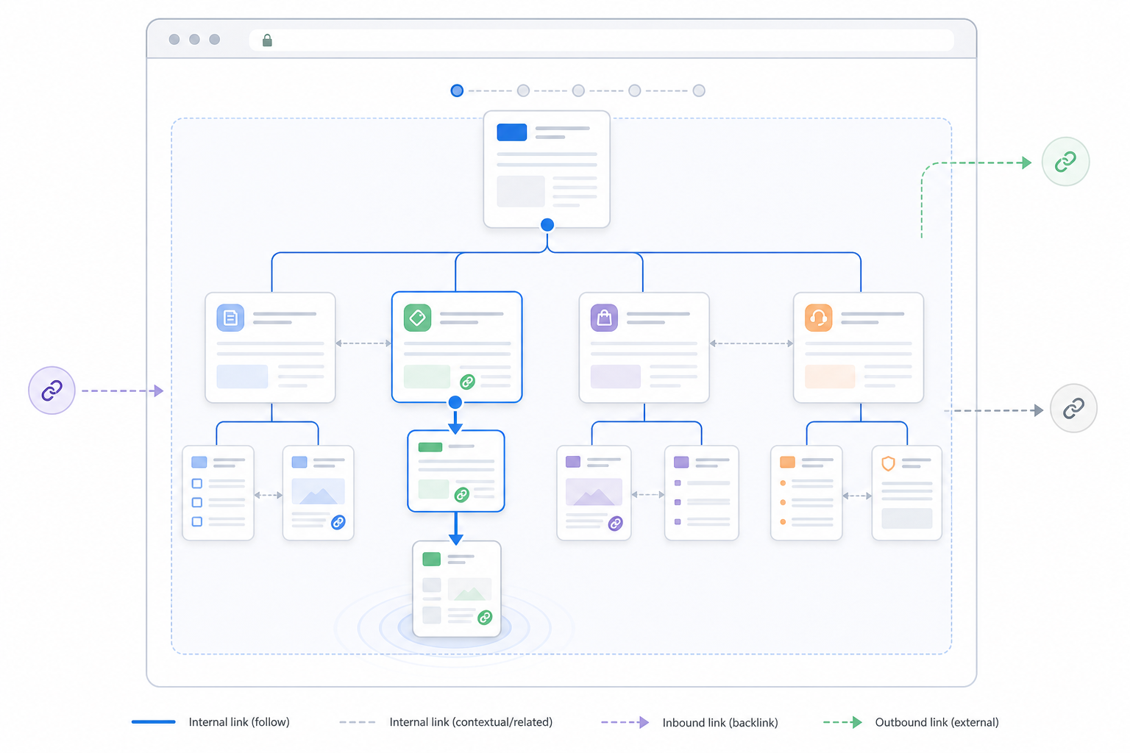Select the last step indicator dot
The width and height of the screenshot is (1130, 753).
(x=699, y=90)
